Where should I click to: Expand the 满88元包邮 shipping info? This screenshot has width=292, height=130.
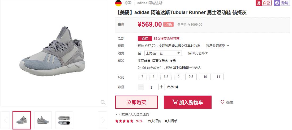tap(198, 53)
